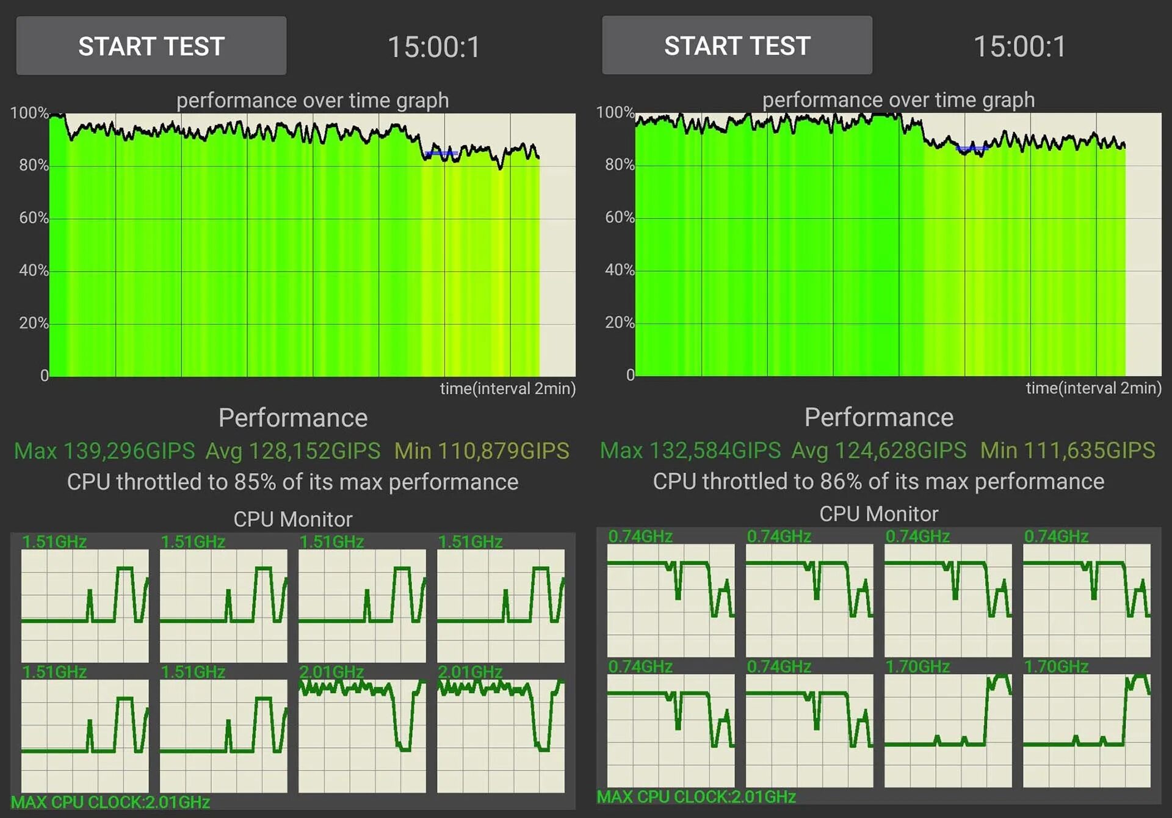Click the blue marker on the left graph
The width and height of the screenshot is (1172, 818).
441,153
